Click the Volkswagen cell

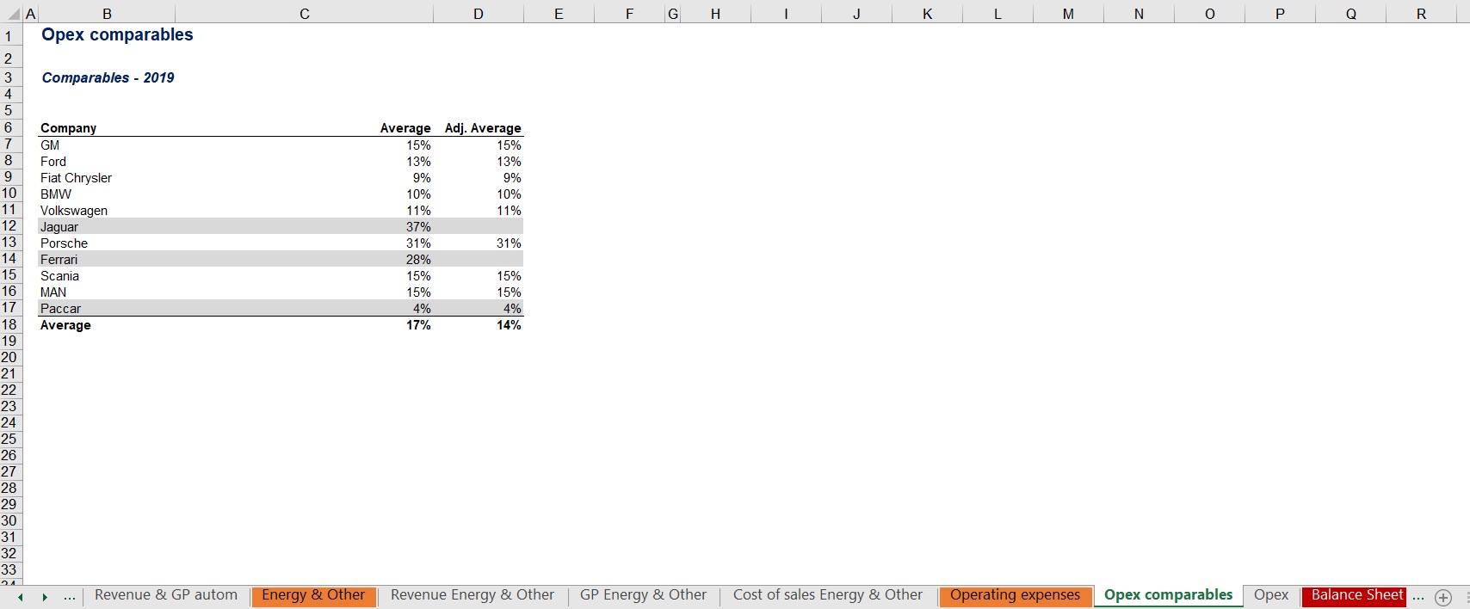click(x=74, y=211)
